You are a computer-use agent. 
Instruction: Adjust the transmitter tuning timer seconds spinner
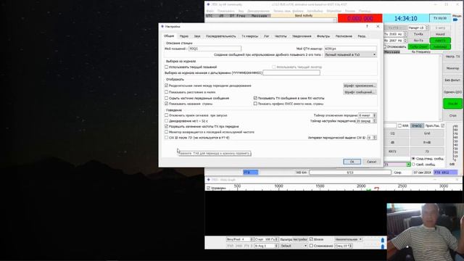[366, 121]
